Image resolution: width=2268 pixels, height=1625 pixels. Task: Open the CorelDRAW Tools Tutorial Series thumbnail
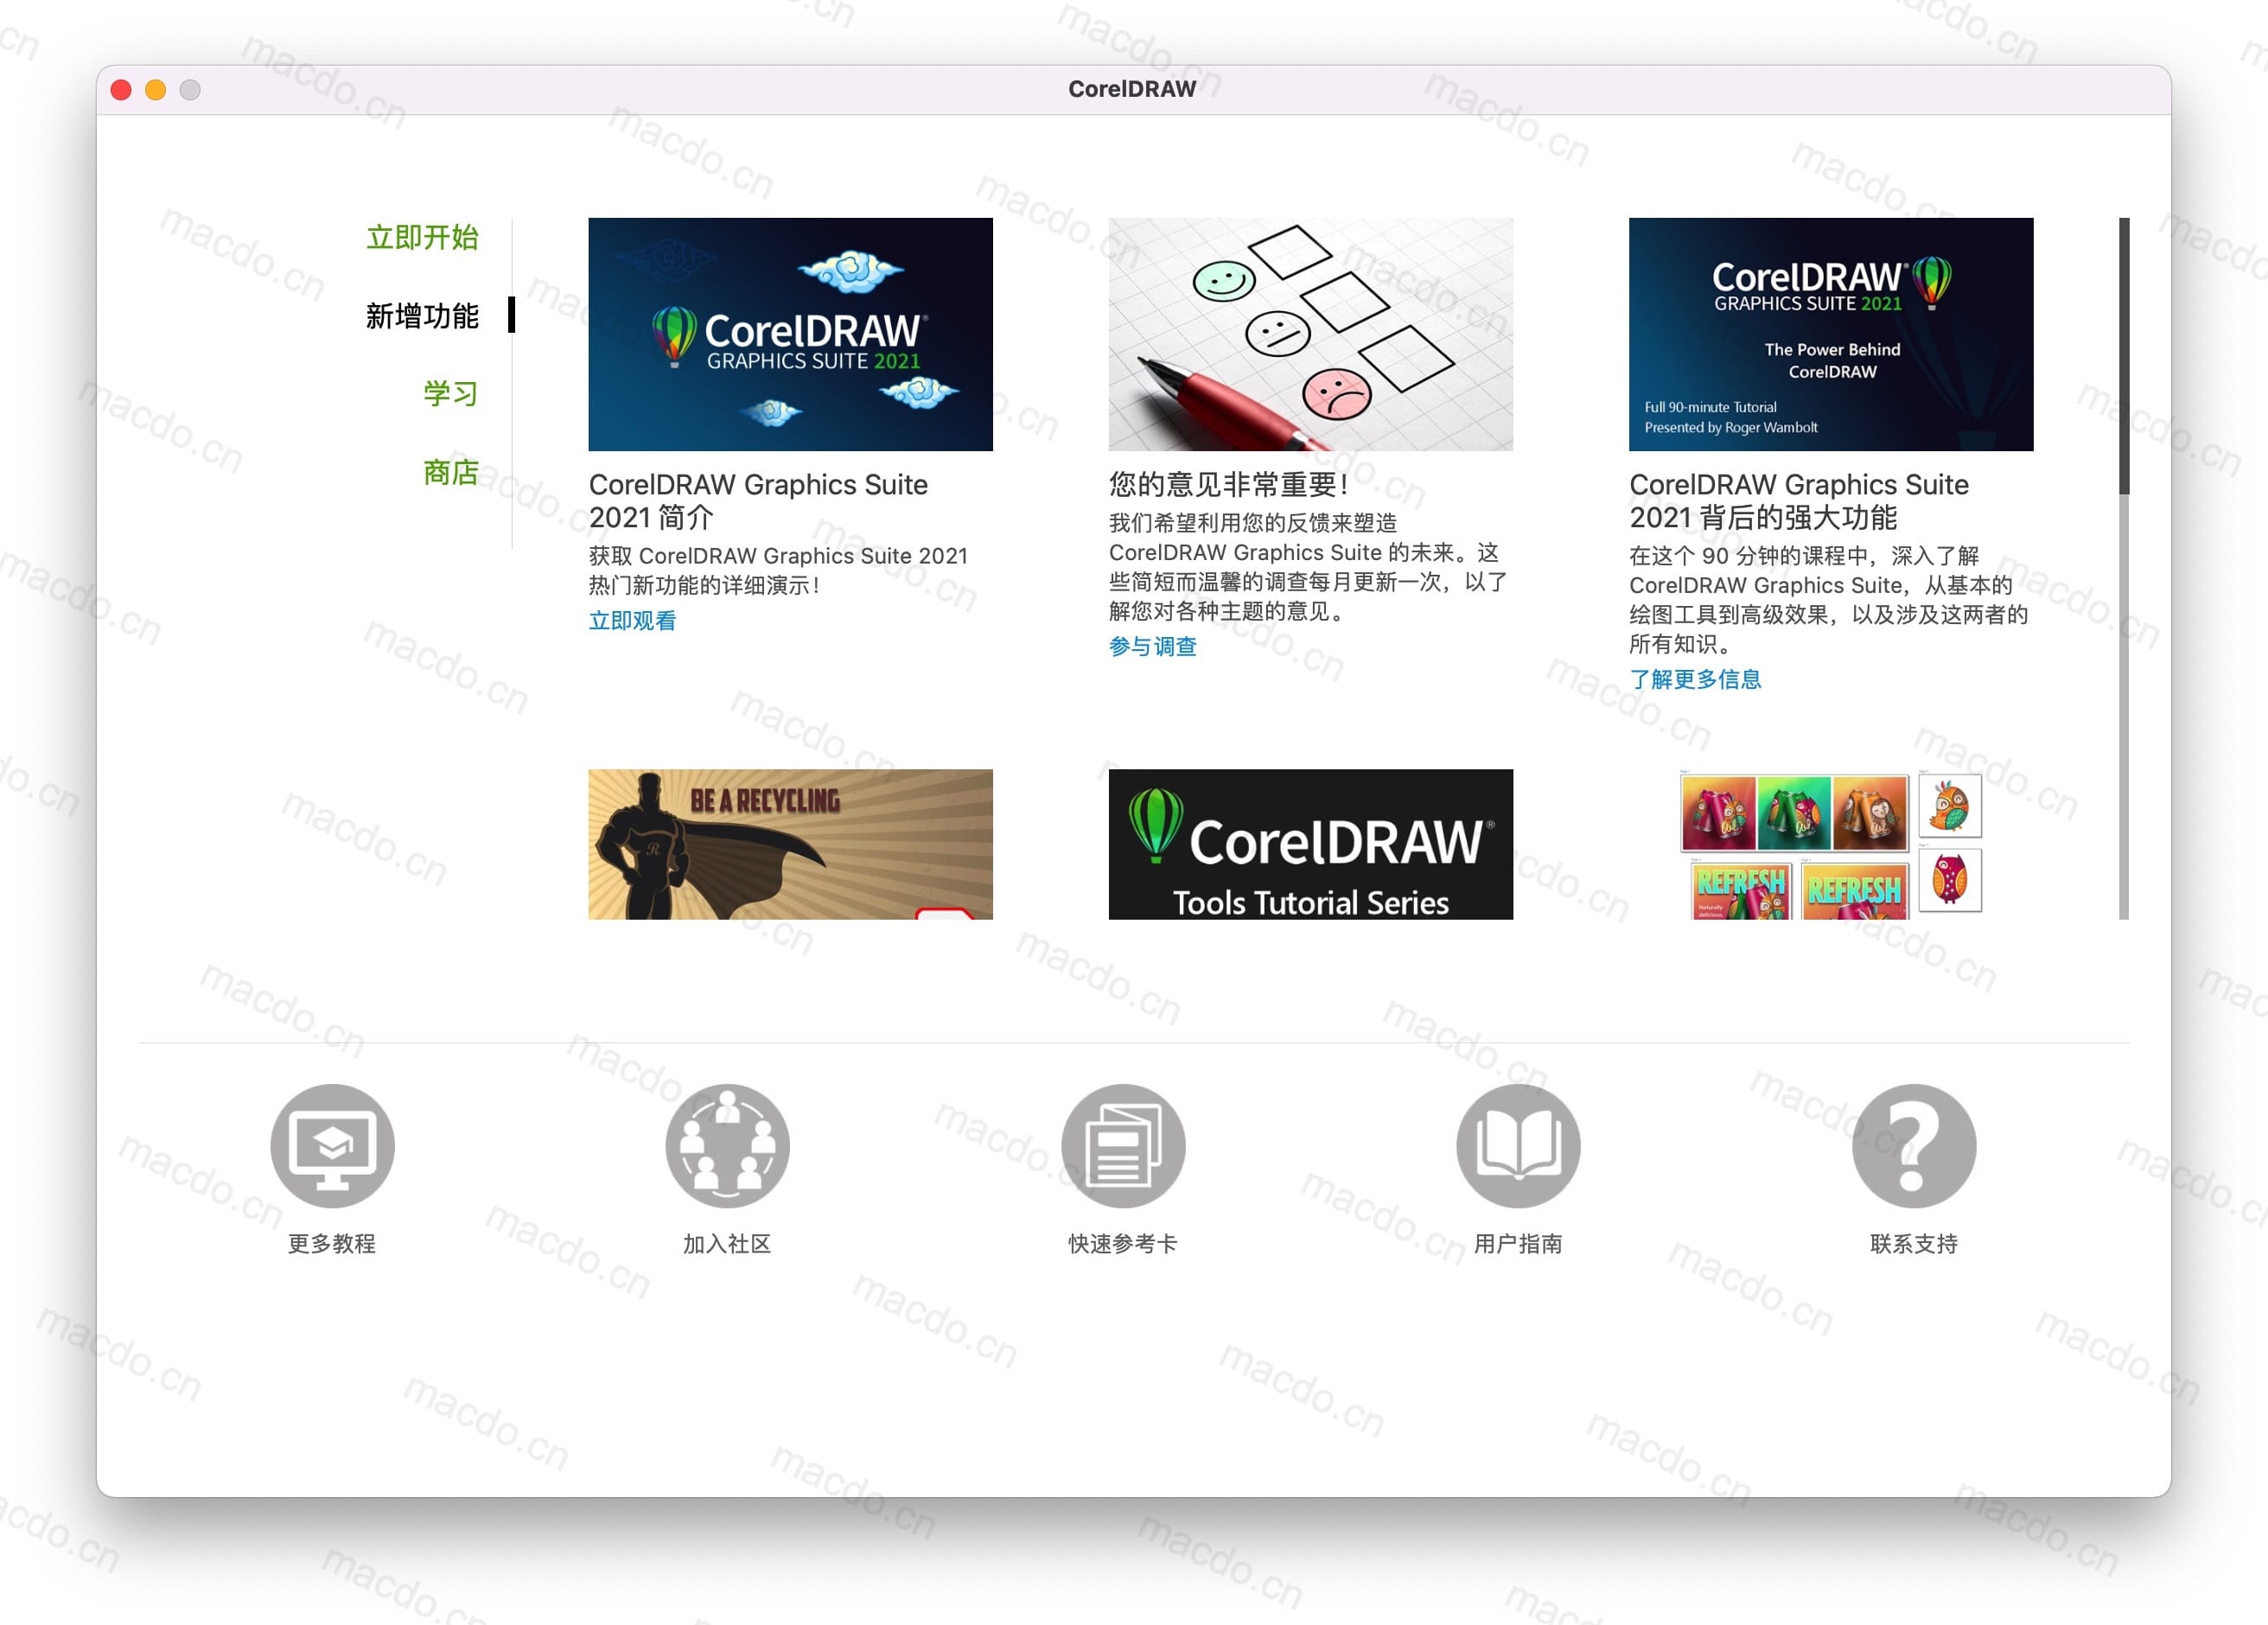pos(1310,844)
